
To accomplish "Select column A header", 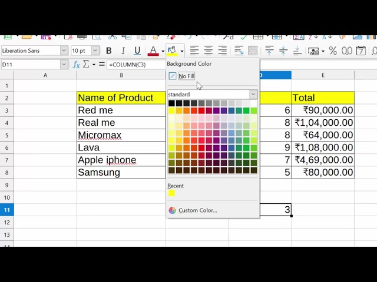I will click(x=45, y=75).
